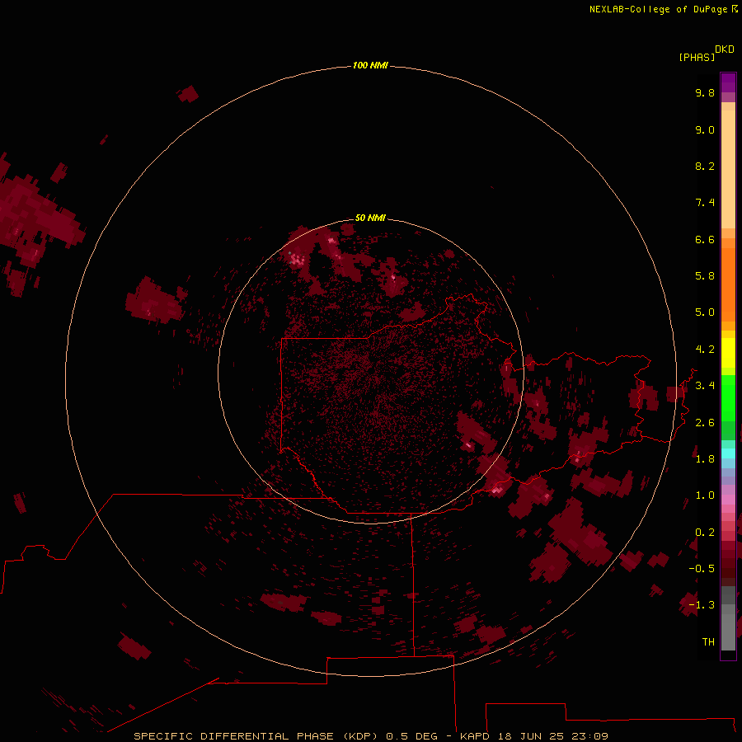Click the DKD label above the color scale
This screenshot has width=742, height=742.
(725, 49)
